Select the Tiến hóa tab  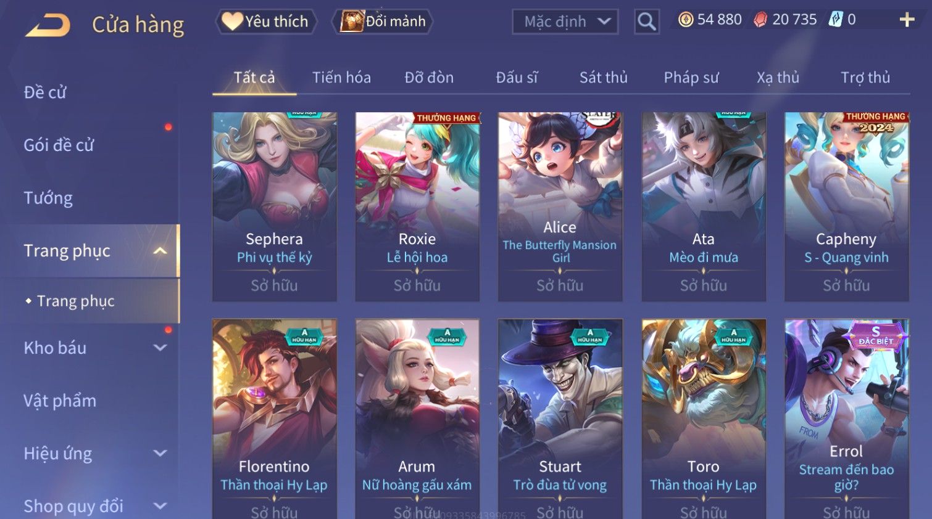pyautogui.click(x=341, y=78)
